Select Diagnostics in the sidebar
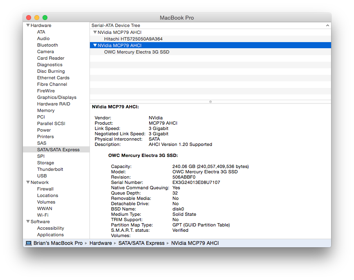The height and width of the screenshot is (280, 354). click(x=50, y=65)
